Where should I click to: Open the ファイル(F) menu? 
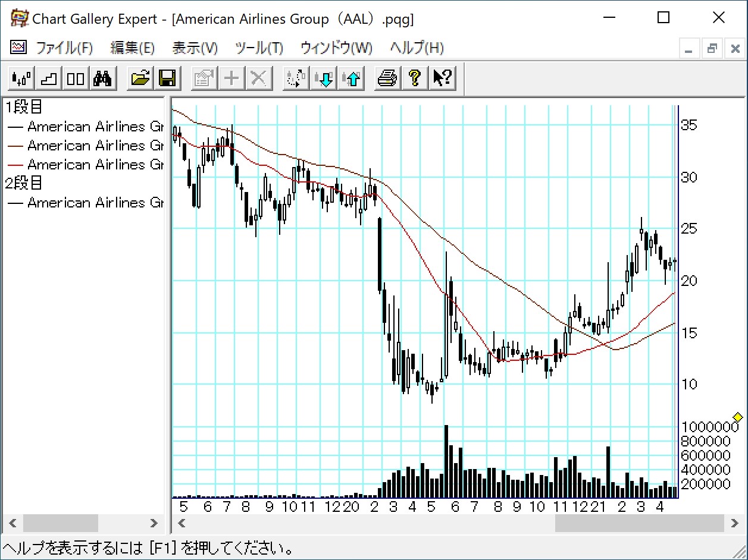[x=64, y=48]
